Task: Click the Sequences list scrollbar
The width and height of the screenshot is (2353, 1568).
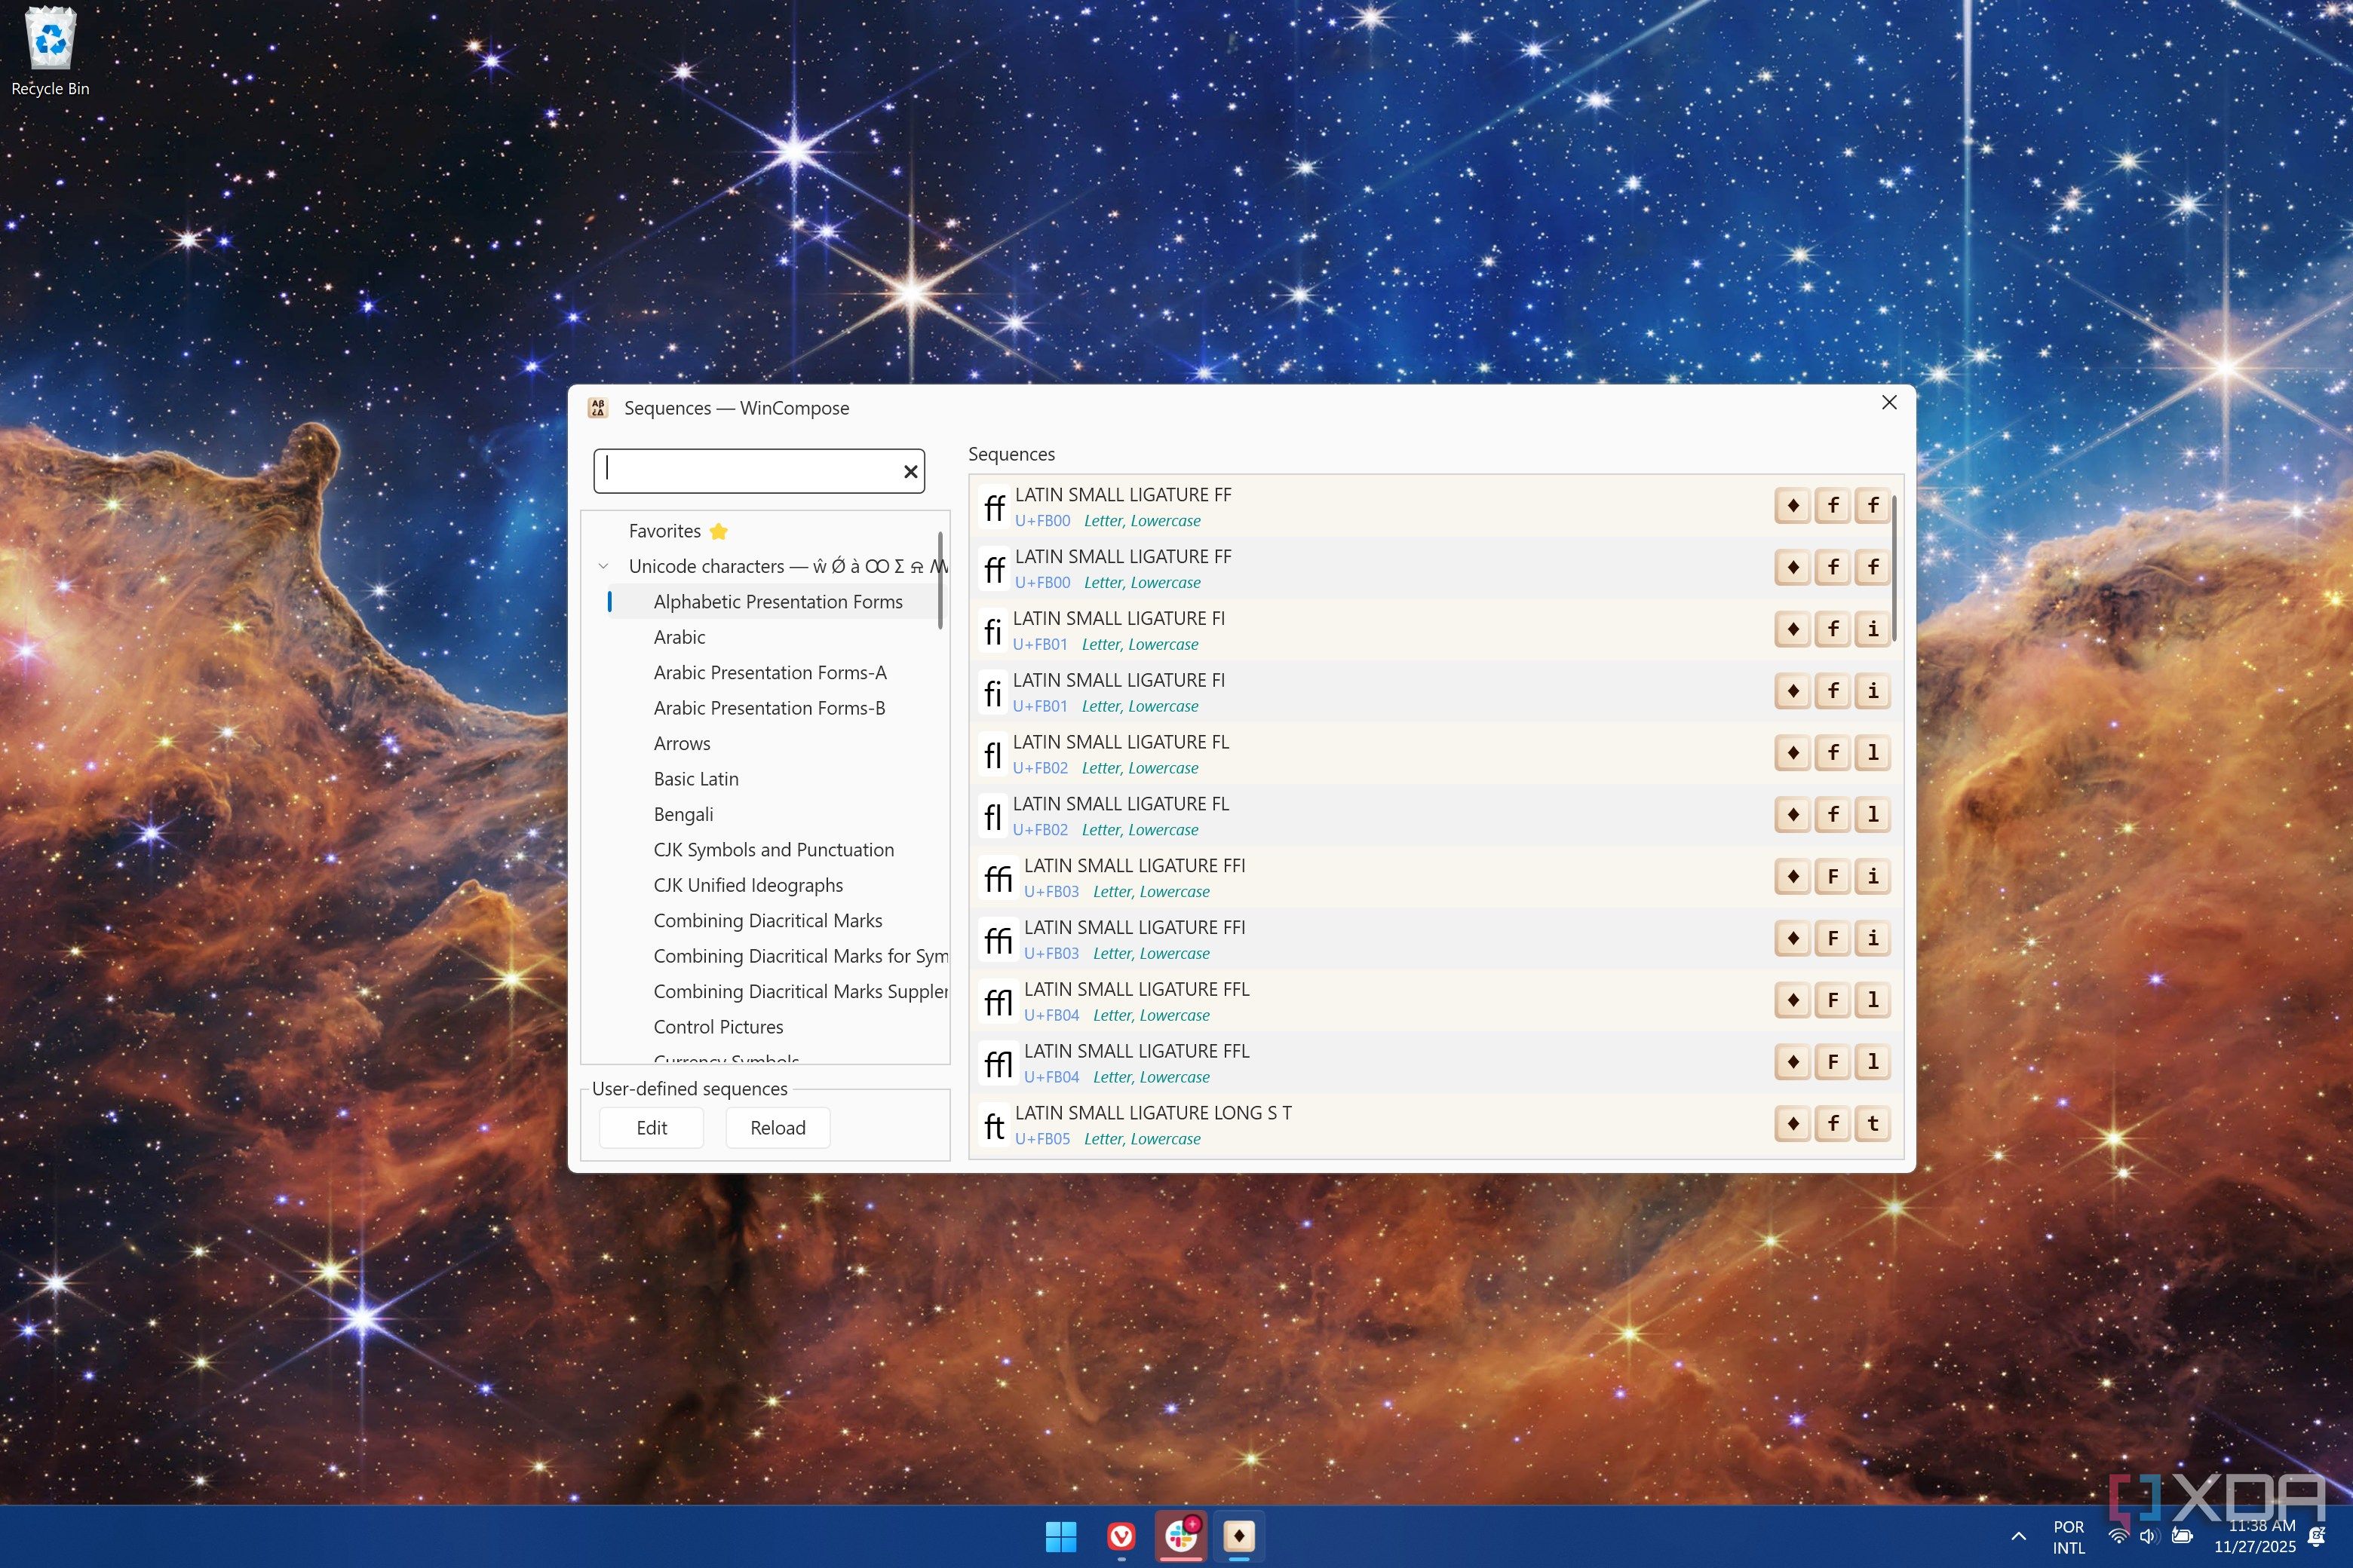Action: pos(1894,568)
